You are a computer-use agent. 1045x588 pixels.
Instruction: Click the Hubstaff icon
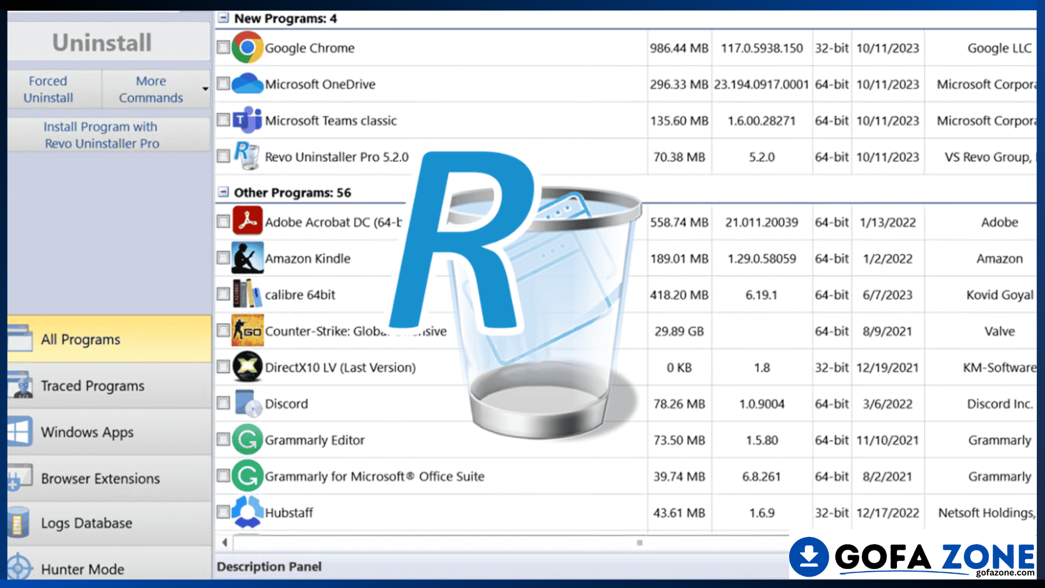coord(247,512)
